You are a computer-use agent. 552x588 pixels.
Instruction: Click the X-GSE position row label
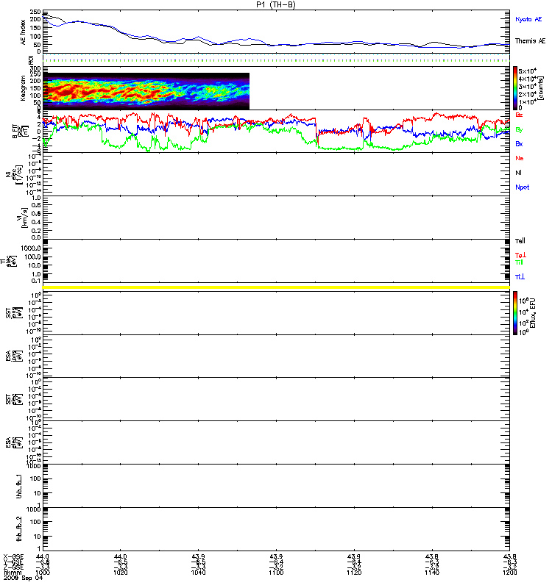(13, 556)
